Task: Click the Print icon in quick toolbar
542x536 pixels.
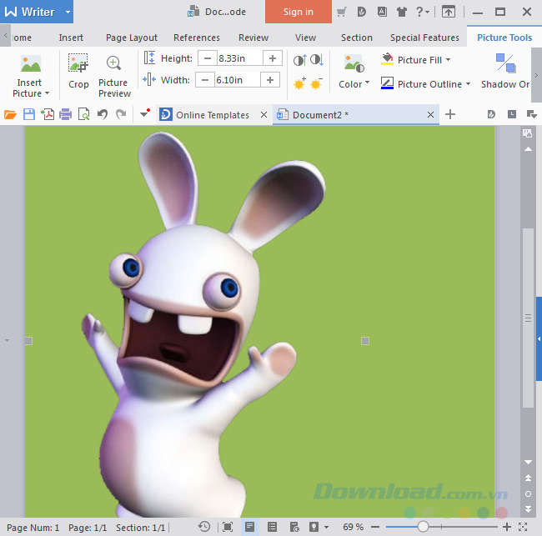Action: click(x=65, y=115)
